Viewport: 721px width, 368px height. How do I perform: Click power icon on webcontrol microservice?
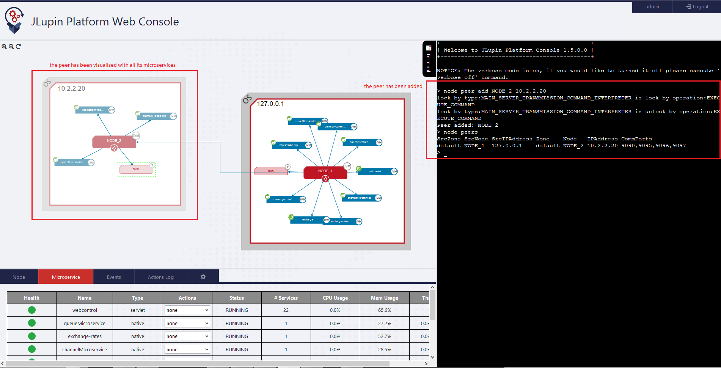[358, 168]
